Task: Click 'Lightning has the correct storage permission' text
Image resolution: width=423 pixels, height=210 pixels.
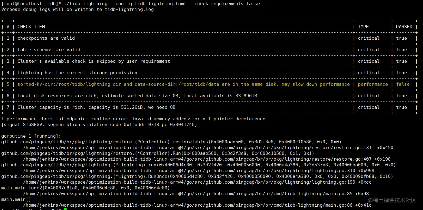Action: [77, 73]
